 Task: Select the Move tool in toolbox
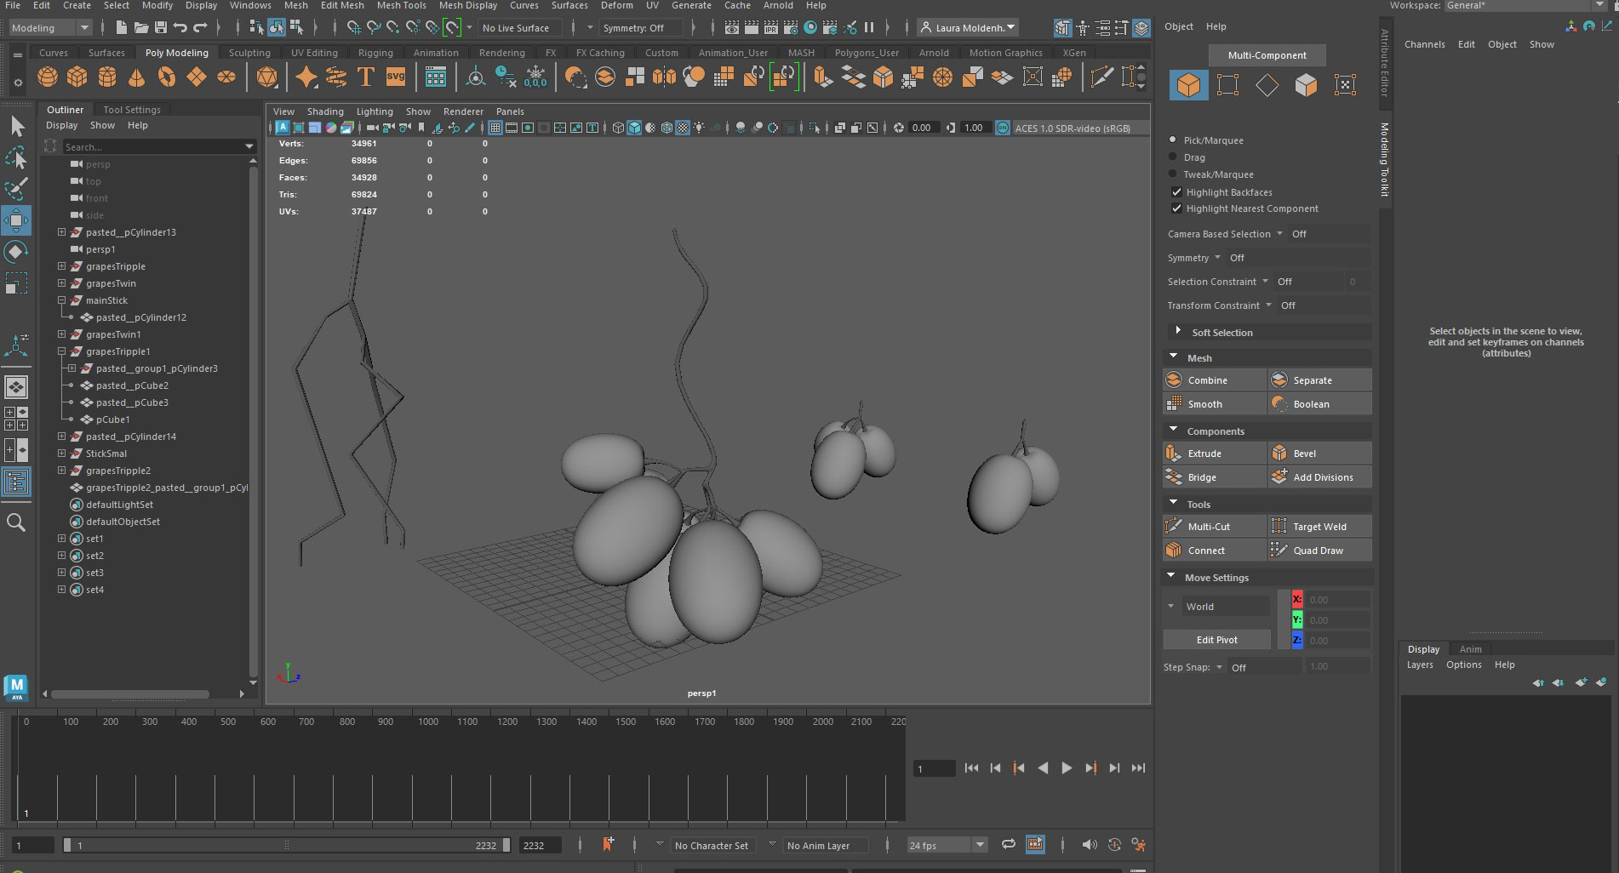click(16, 220)
